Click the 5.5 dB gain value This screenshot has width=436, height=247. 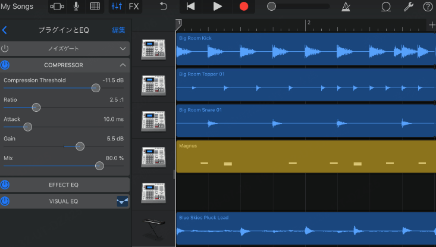click(115, 139)
